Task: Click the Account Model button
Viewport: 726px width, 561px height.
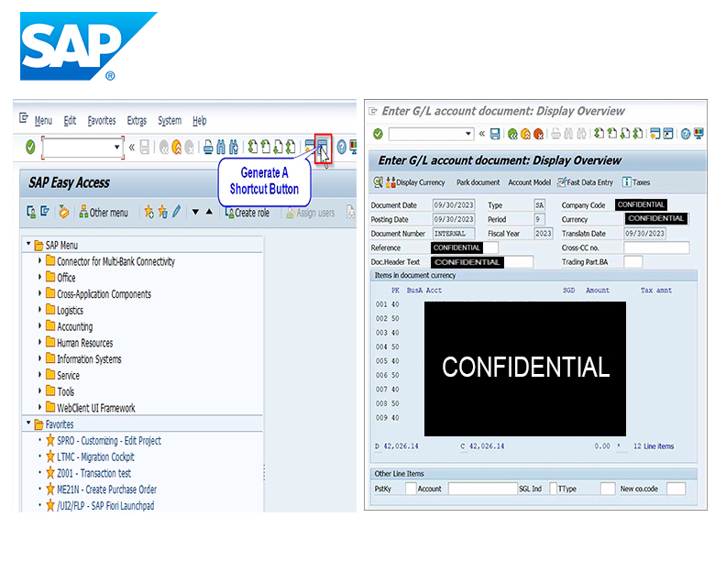Action: pos(529,182)
